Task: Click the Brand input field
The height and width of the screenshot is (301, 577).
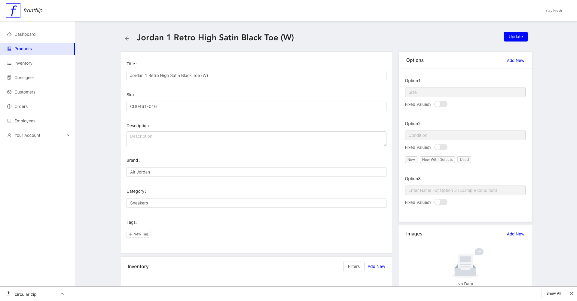Action: pos(256,172)
